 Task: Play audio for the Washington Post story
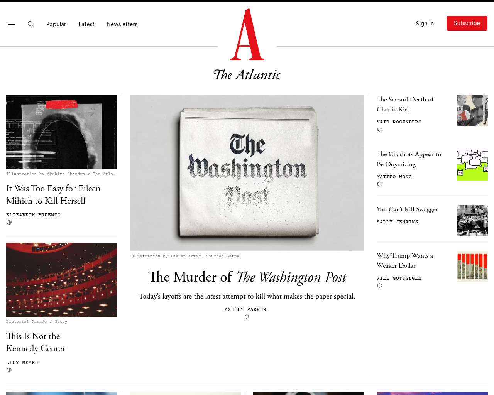pyautogui.click(x=247, y=317)
